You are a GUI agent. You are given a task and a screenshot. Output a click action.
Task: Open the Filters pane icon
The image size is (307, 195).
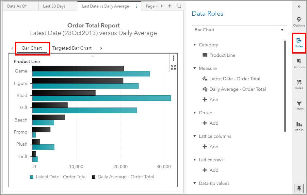pyautogui.click(x=299, y=105)
